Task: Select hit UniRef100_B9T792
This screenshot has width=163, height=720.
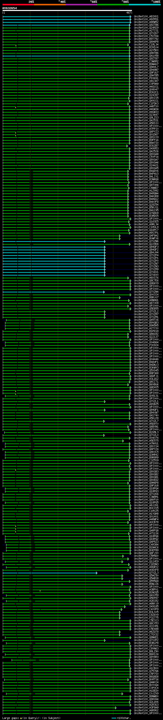Action: click(146, 39)
